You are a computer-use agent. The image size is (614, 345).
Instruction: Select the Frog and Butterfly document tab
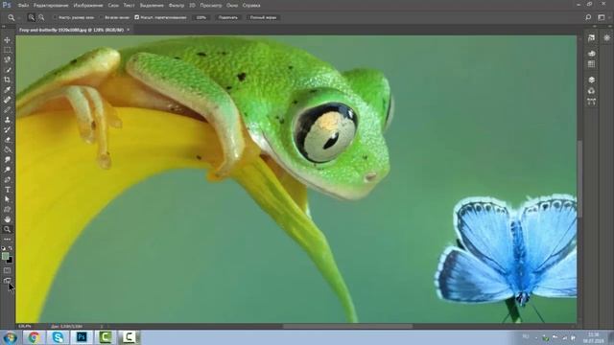[71, 30]
